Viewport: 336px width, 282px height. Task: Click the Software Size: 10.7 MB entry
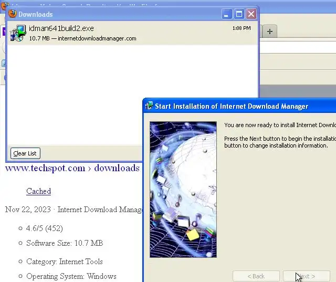(x=65, y=243)
